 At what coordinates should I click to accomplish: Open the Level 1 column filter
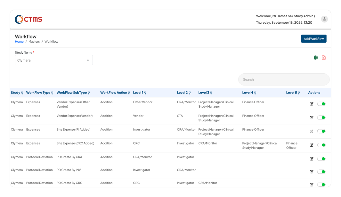(x=145, y=93)
